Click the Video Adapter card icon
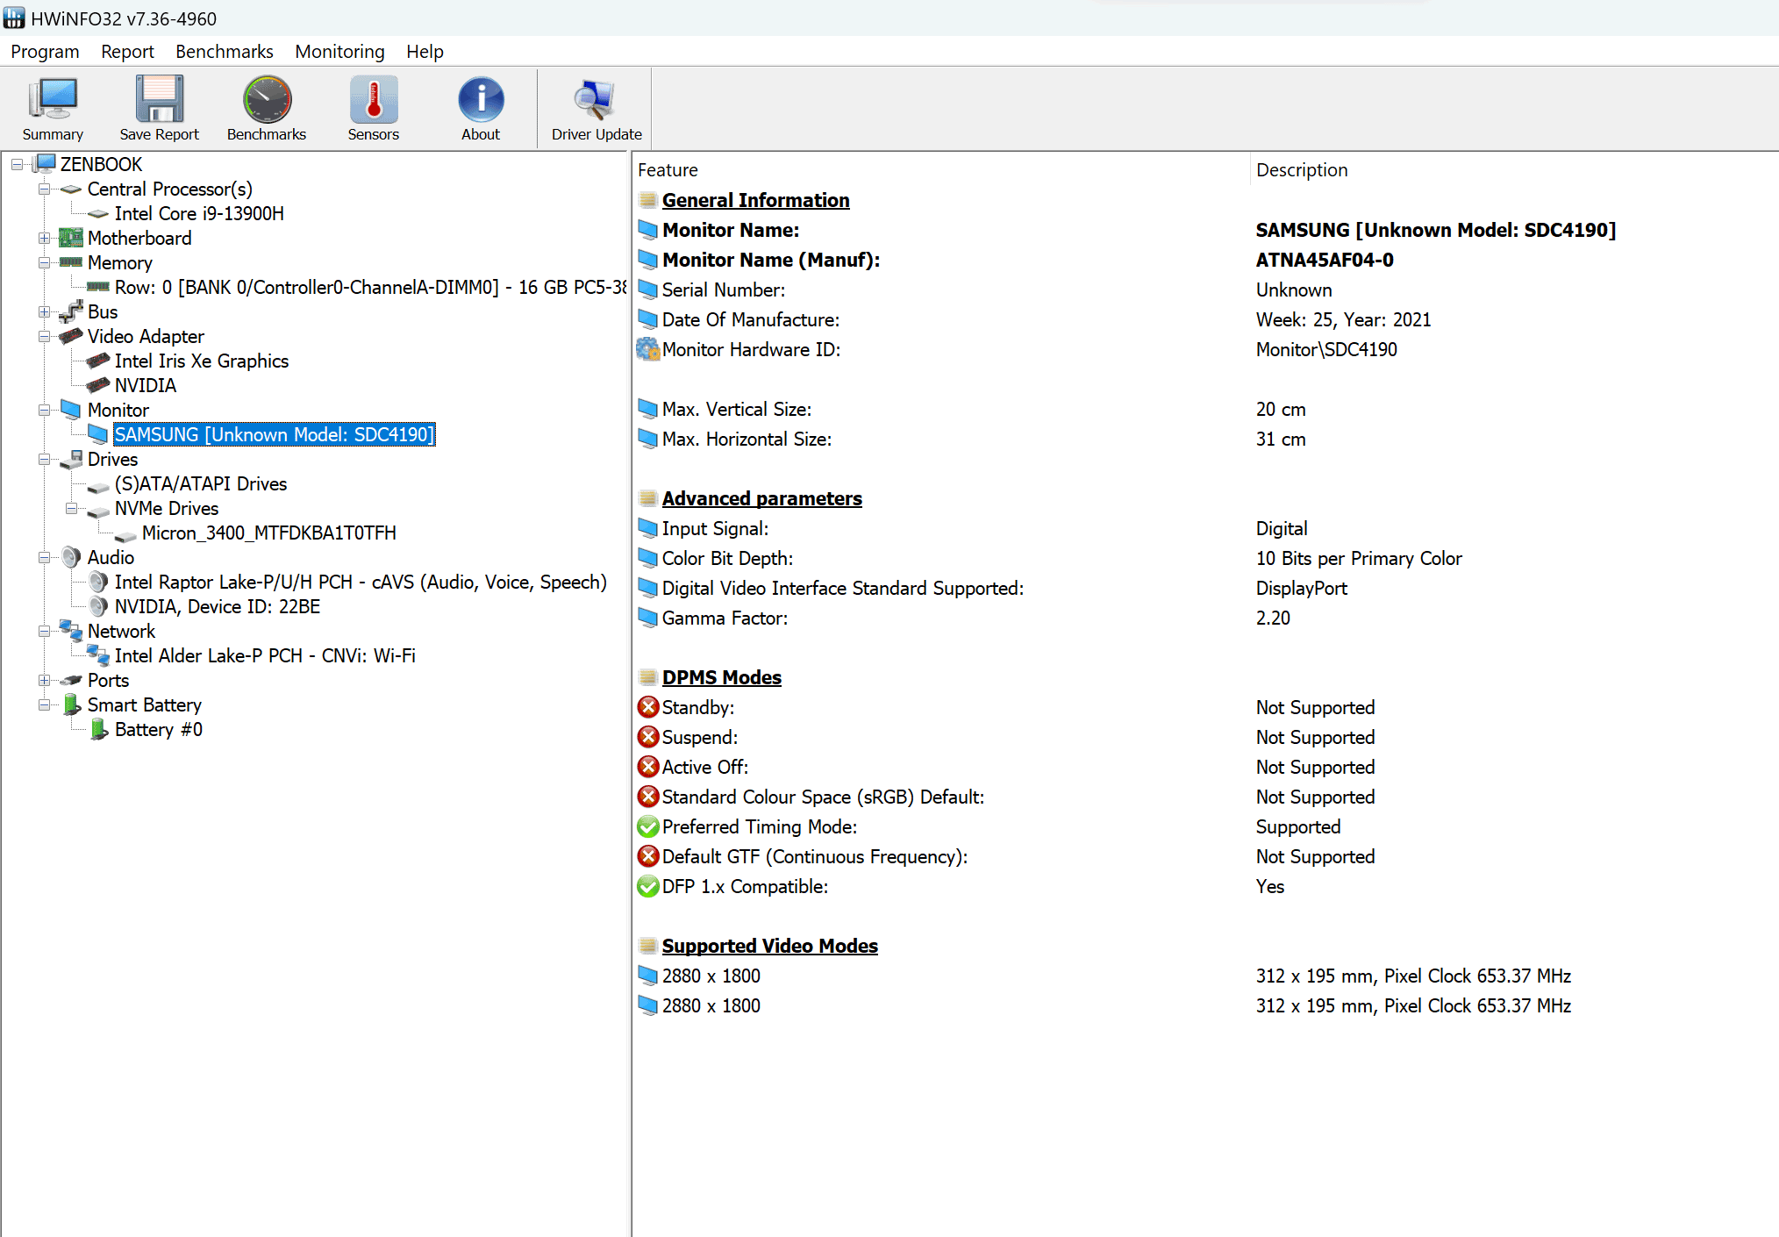 (x=70, y=336)
